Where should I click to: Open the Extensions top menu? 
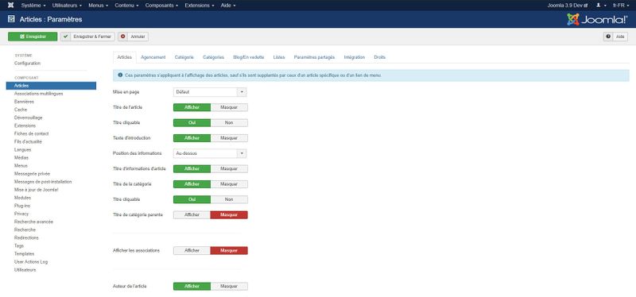pos(200,6)
